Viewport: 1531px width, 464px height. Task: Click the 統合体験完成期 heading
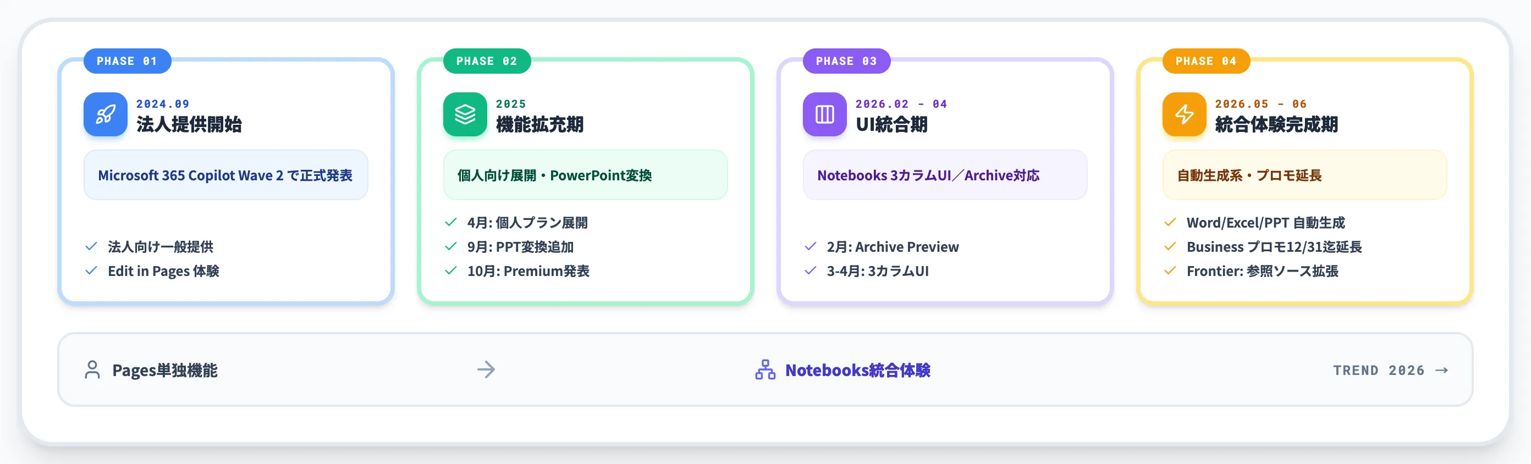click(1276, 124)
